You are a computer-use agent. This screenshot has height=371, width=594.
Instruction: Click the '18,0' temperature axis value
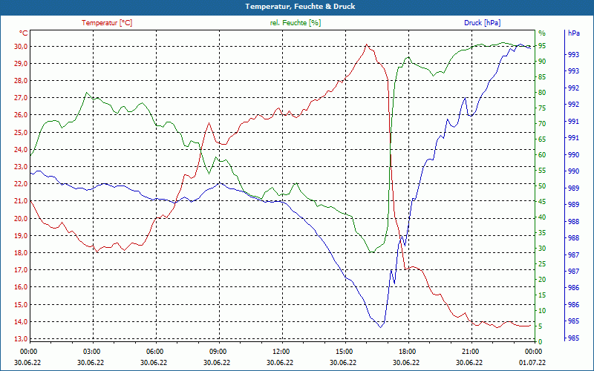coord(21,253)
